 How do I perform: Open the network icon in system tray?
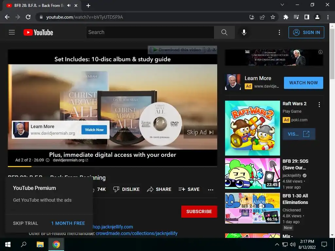click(285, 244)
